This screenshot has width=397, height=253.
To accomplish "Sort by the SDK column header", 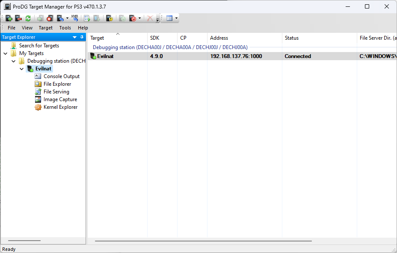I will (x=162, y=38).
